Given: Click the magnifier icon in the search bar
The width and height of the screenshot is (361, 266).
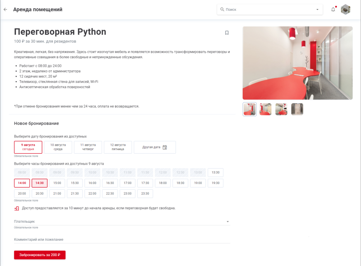Looking at the screenshot, I should pos(222,9).
